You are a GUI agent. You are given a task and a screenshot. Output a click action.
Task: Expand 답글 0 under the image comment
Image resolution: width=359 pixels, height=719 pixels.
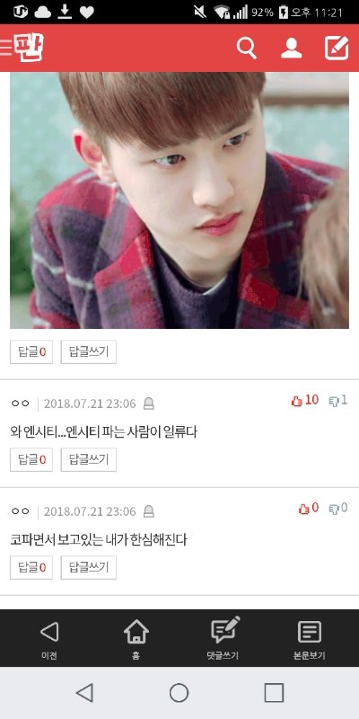pyautogui.click(x=31, y=351)
